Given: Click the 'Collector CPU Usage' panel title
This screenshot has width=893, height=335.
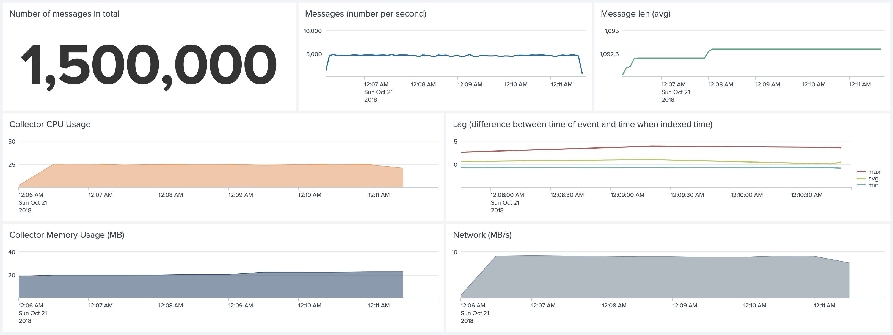Looking at the screenshot, I should [50, 124].
